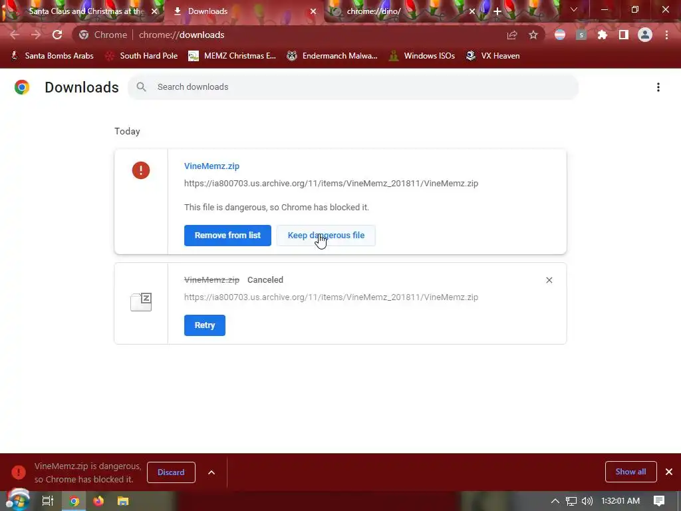
Task: Show hidden system tray icons
Action: [555, 501]
